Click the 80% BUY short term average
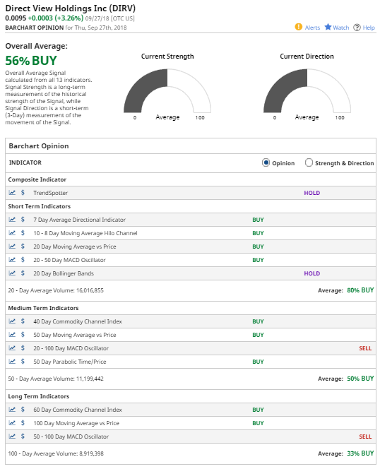The image size is (380, 469). 360,290
